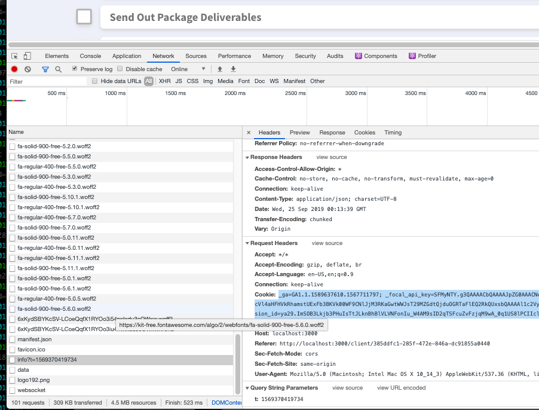Stop network recording with red record button
The height and width of the screenshot is (410, 539).
[x=14, y=69]
